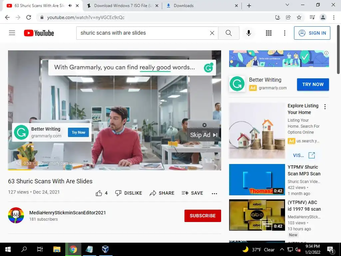The width and height of the screenshot is (341, 256).
Task: Open Windows taskbar search
Action: [24, 249]
